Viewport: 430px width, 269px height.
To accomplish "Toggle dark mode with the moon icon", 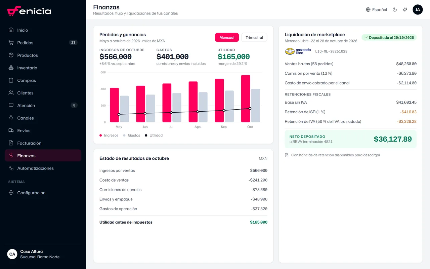I will [395, 10].
